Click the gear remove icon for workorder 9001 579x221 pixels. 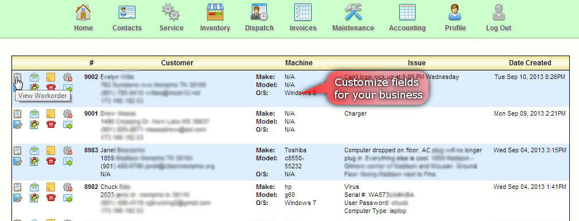coord(68,114)
